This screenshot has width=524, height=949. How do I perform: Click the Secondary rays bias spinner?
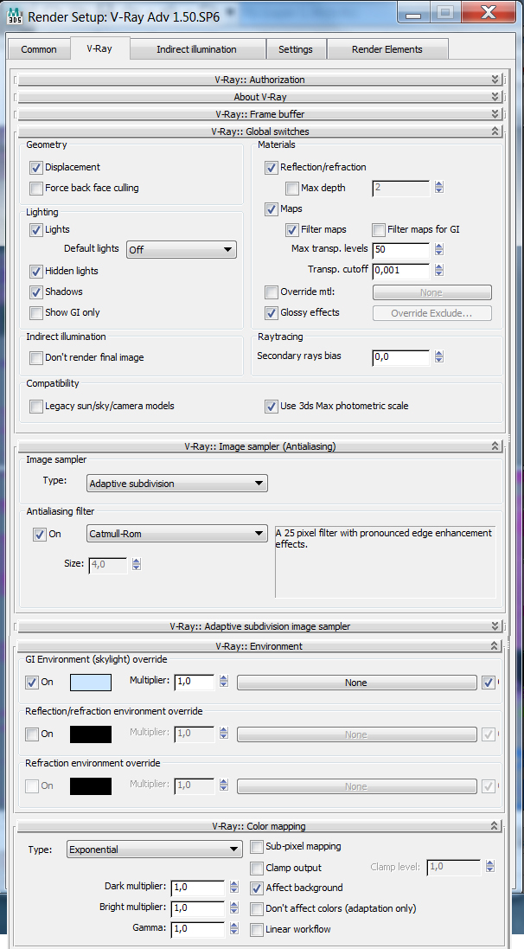pyautogui.click(x=439, y=357)
